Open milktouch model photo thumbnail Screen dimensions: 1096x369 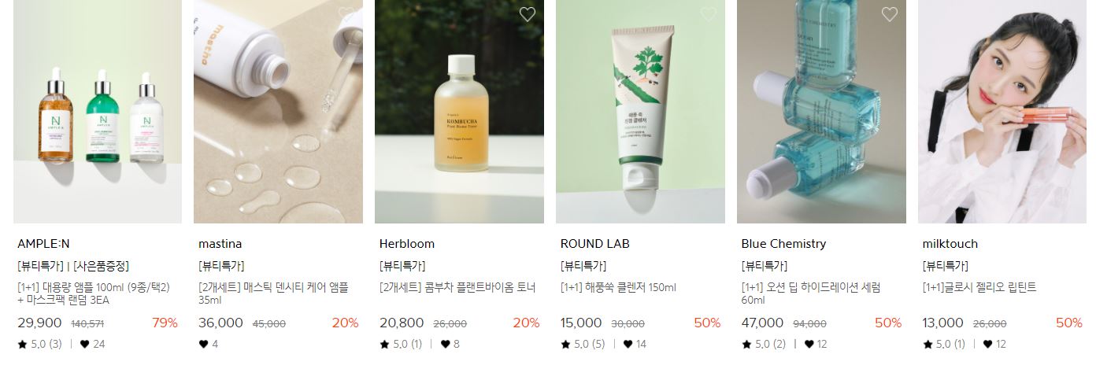pos(1002,112)
